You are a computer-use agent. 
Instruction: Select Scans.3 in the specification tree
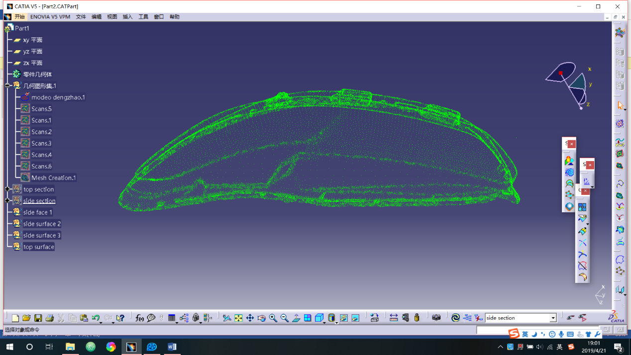coord(41,143)
